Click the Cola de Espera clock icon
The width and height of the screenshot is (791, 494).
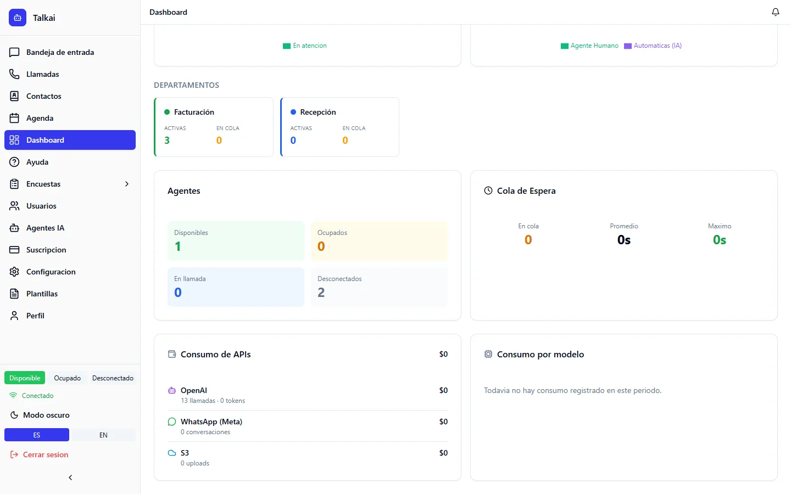click(x=488, y=190)
